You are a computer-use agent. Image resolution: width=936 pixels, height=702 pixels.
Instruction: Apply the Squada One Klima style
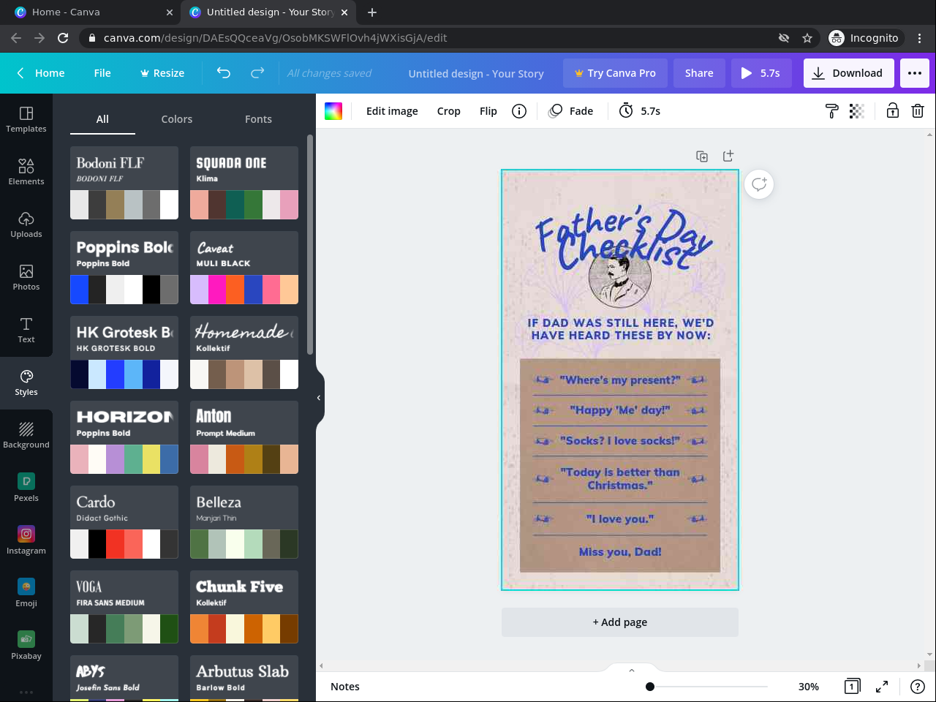pyautogui.click(x=244, y=183)
